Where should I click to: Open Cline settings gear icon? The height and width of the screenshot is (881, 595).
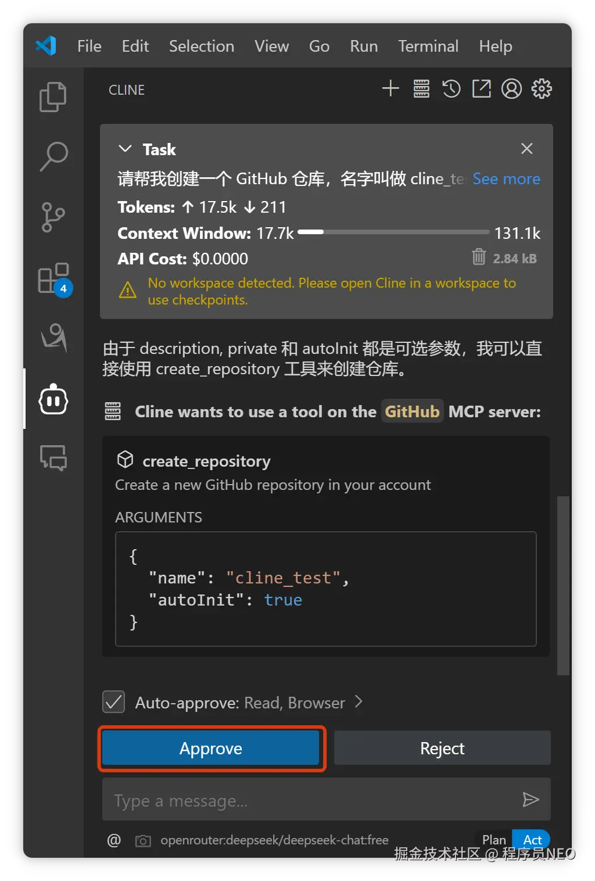point(542,89)
